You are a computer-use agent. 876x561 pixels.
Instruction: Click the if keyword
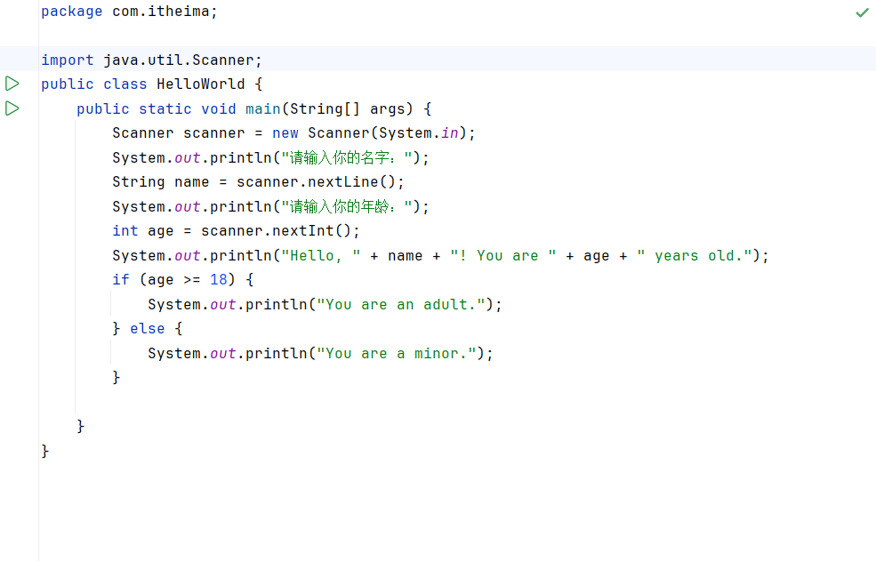tap(121, 279)
